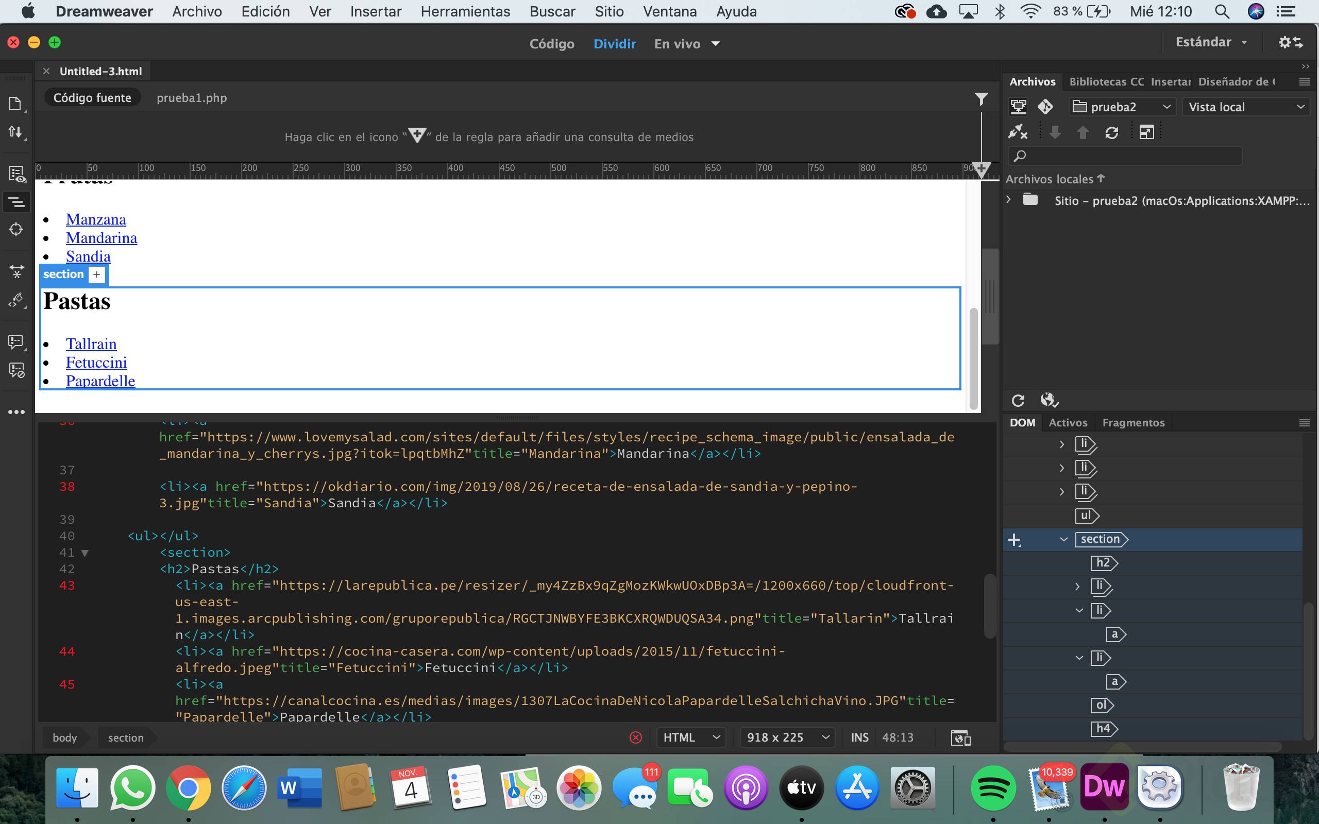Click the red error indicator icon
Screen dimensions: 1319x824
635,738
